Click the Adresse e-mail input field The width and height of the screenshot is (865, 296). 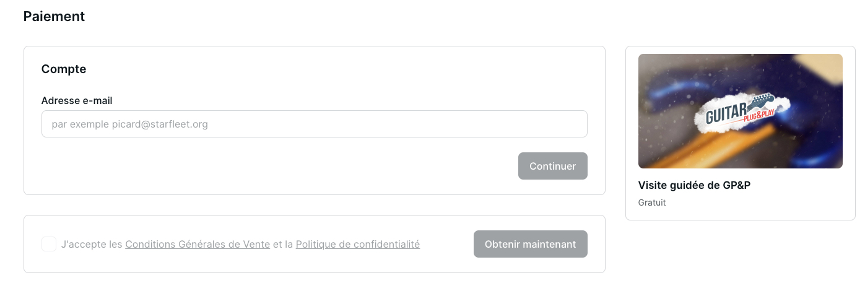coord(314,124)
